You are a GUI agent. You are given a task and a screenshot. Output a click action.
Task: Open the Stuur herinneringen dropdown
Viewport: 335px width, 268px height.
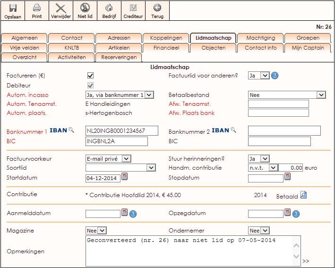point(259,158)
